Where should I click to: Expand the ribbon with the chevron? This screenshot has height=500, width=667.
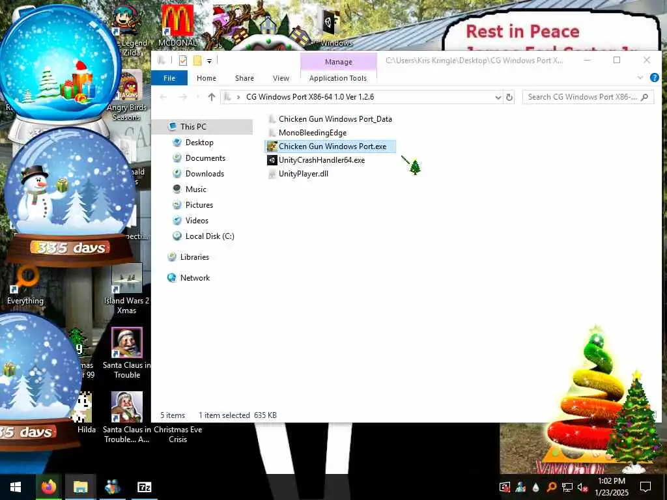[x=640, y=78]
